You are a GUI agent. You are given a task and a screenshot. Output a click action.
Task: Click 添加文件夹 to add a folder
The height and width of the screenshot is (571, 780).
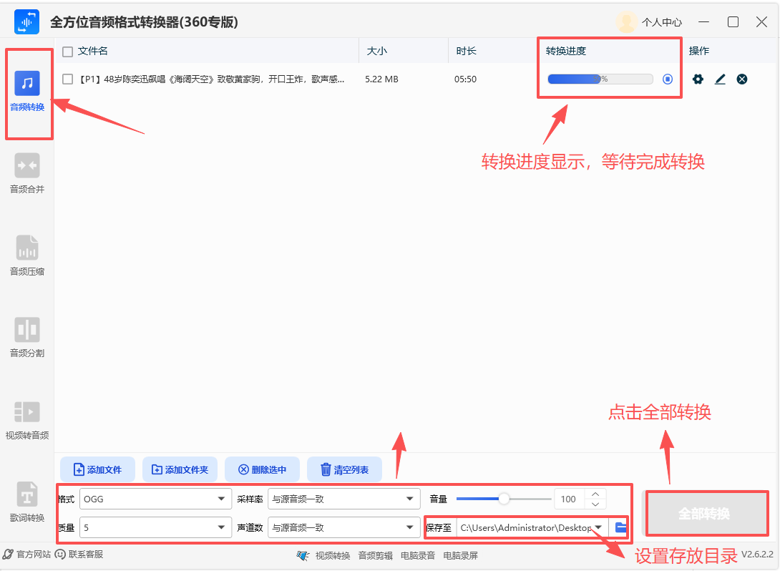180,469
